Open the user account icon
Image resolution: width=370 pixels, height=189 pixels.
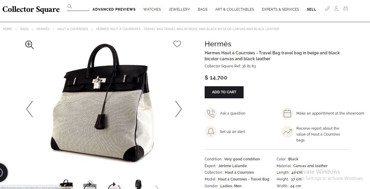pyautogui.click(x=336, y=9)
